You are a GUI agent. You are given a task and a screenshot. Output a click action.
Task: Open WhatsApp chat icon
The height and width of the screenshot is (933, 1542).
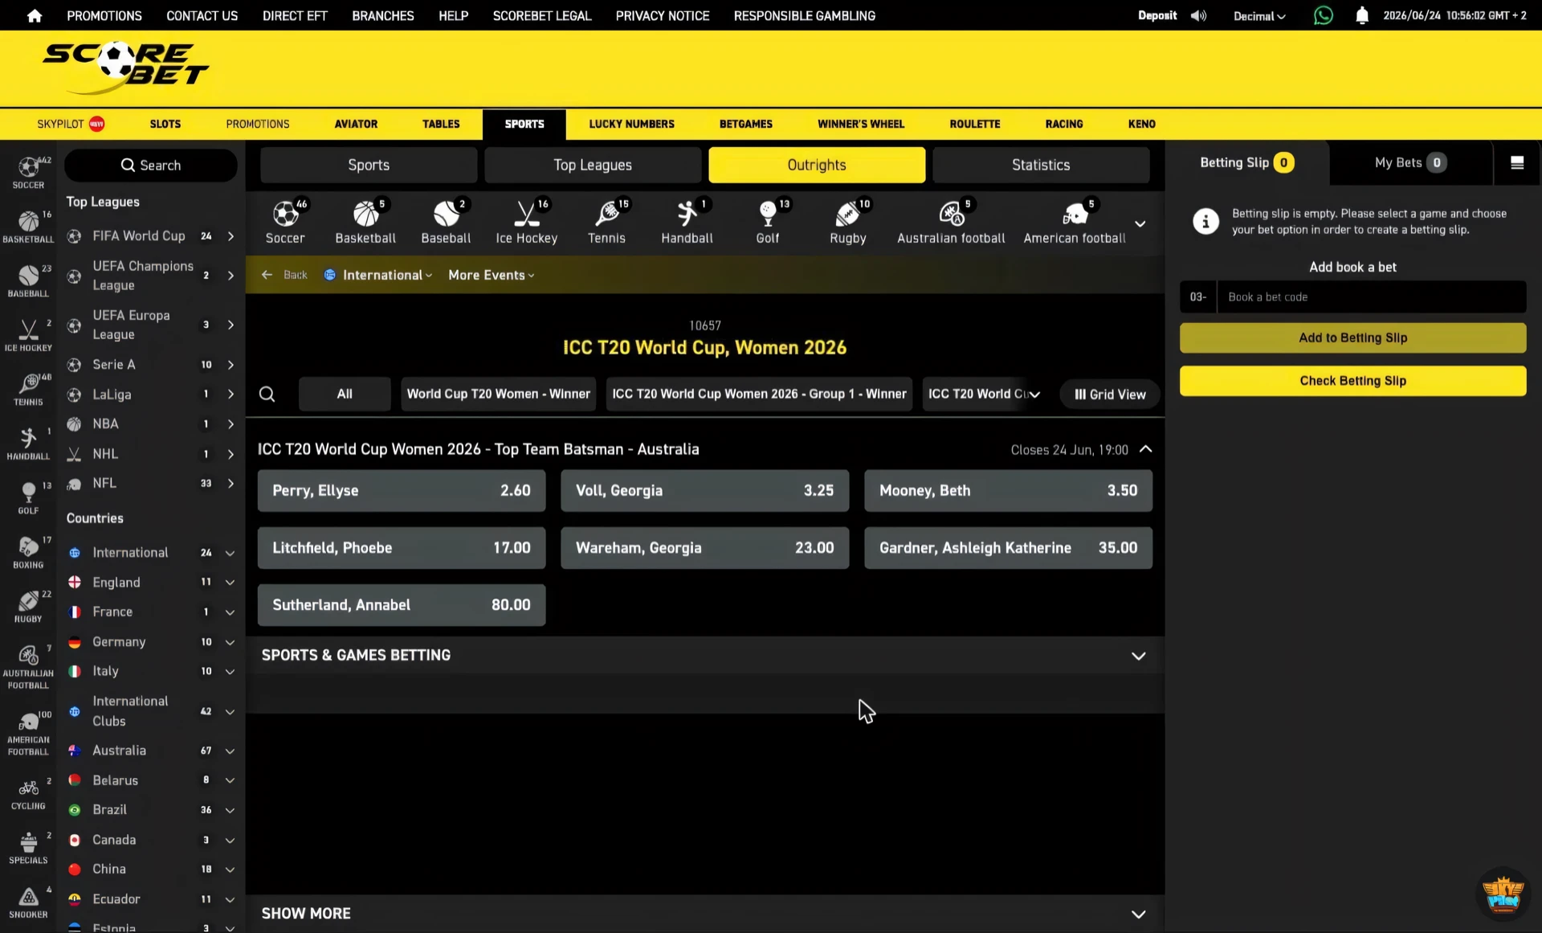coord(1323,15)
